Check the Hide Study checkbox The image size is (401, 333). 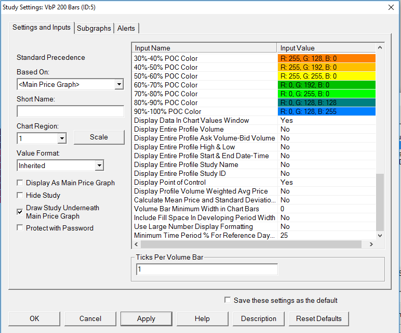pyautogui.click(x=20, y=195)
